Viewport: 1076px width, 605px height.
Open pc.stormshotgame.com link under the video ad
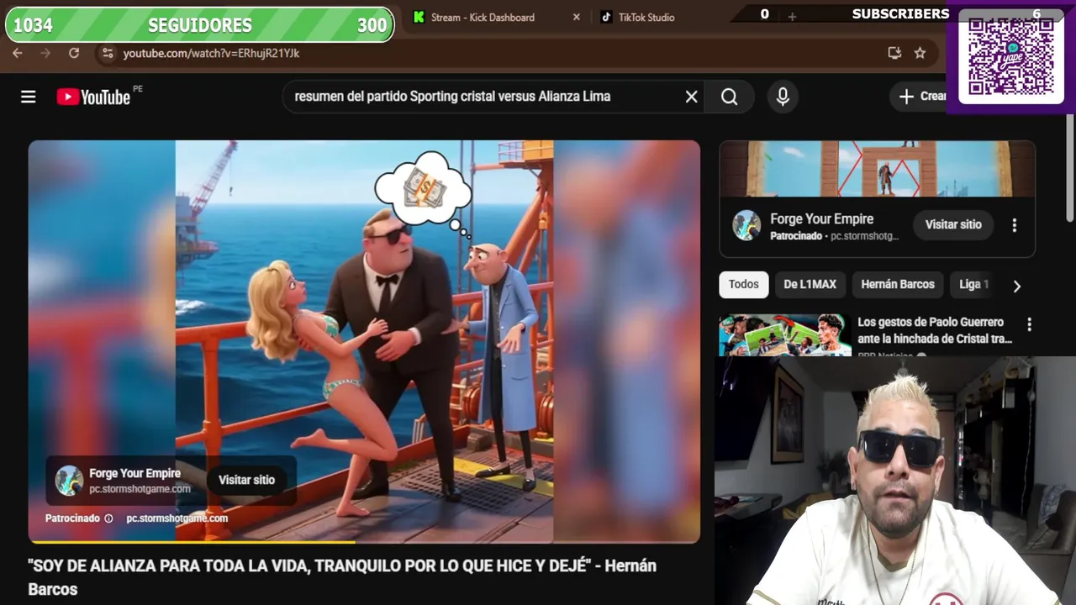177,518
